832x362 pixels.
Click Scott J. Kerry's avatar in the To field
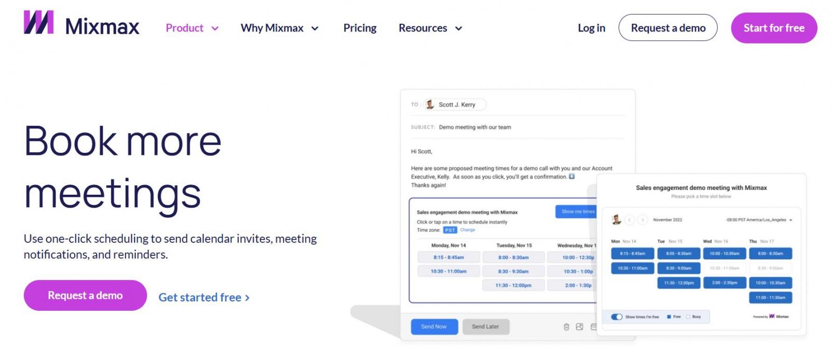430,105
